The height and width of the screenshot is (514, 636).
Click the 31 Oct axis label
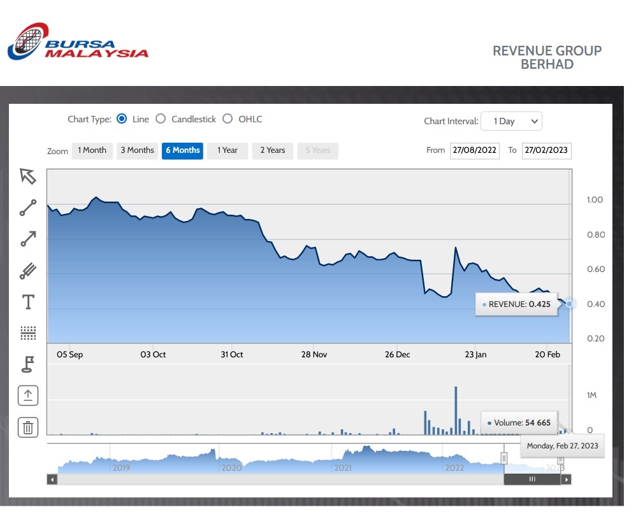tap(231, 354)
